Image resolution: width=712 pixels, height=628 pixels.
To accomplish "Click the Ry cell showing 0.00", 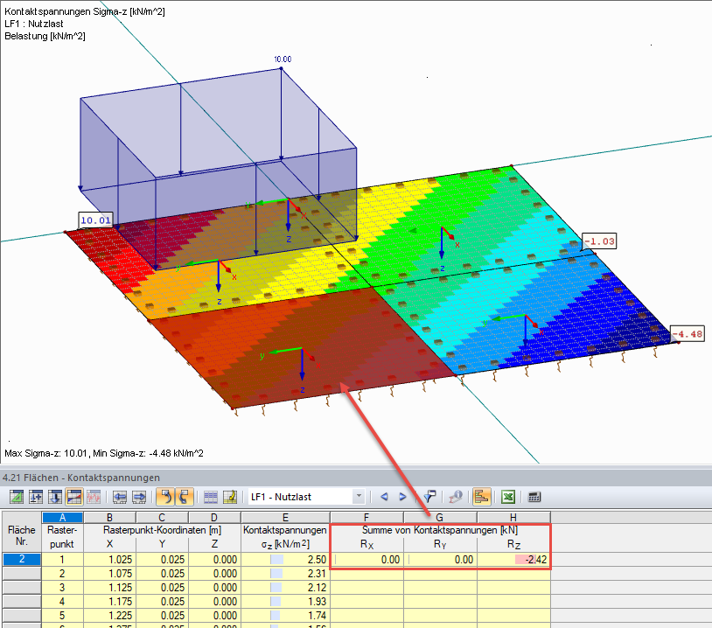I will 440,560.
